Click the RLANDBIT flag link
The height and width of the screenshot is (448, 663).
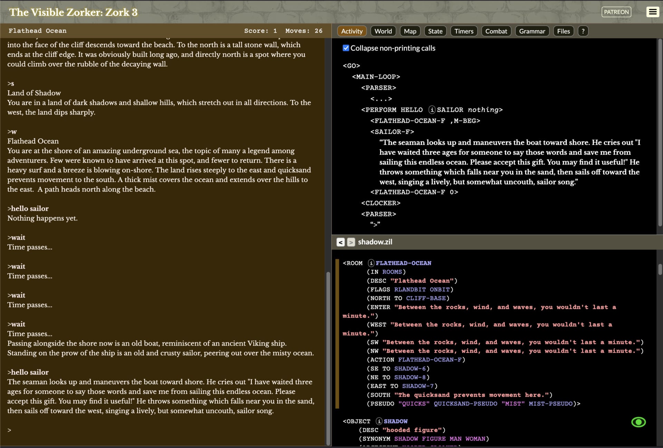click(410, 290)
